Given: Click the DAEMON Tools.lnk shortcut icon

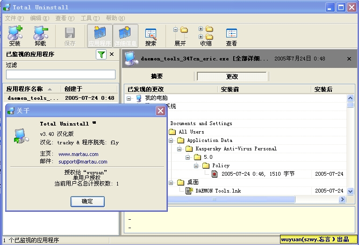Looking at the screenshot, I should [x=189, y=191].
